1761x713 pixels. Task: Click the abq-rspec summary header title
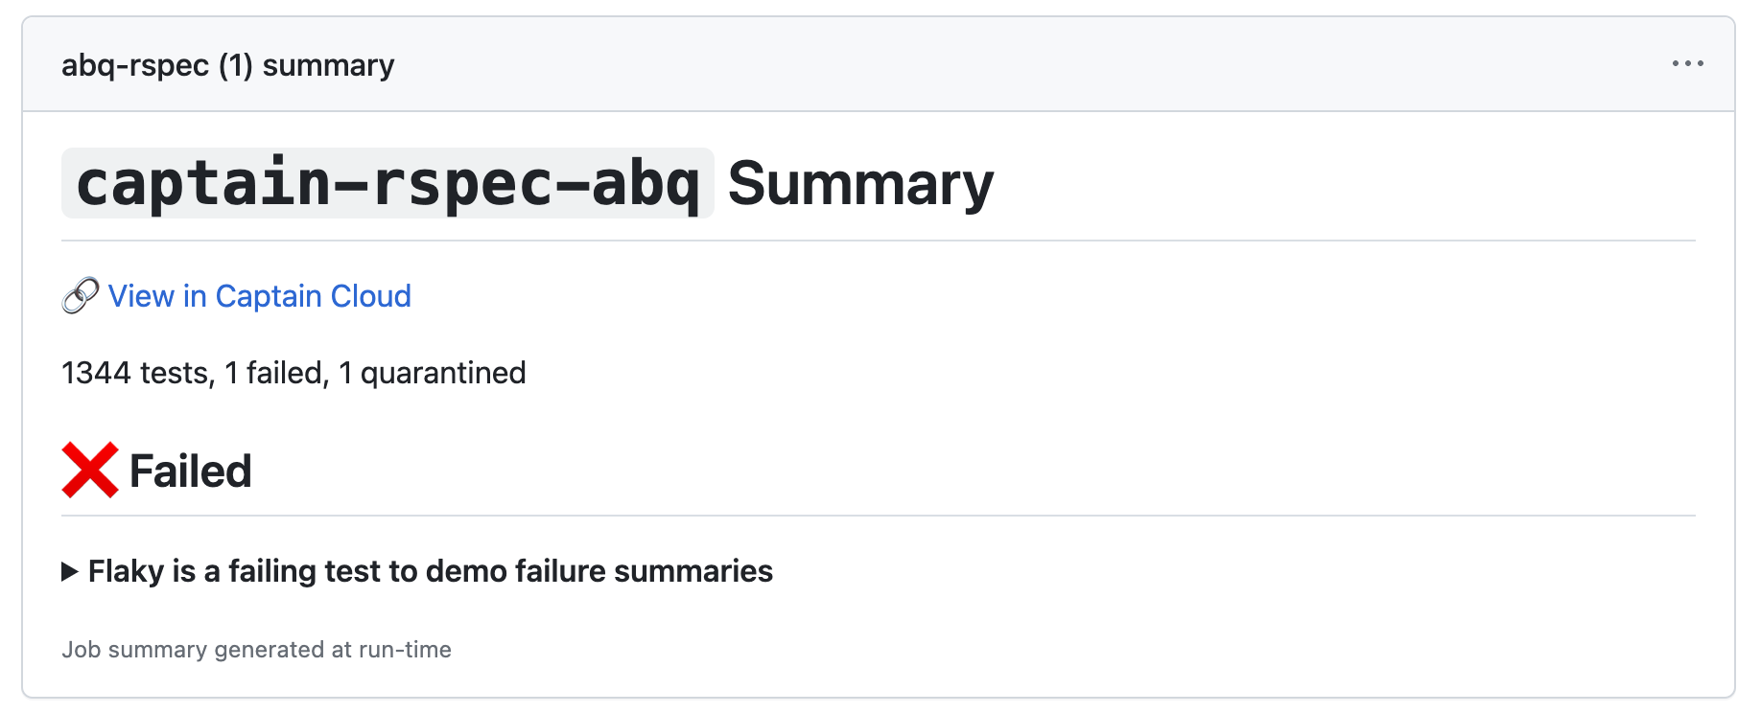point(227,63)
